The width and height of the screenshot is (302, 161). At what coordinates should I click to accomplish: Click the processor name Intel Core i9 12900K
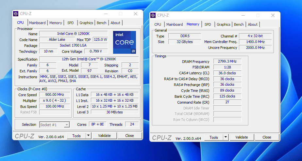click(74, 34)
